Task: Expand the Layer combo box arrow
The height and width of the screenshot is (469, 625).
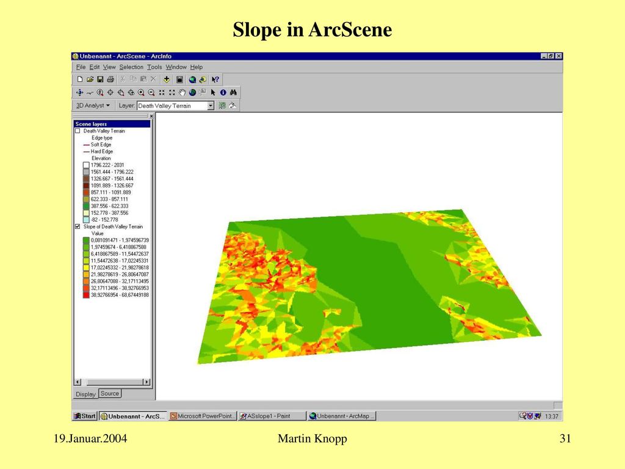Action: pos(211,106)
